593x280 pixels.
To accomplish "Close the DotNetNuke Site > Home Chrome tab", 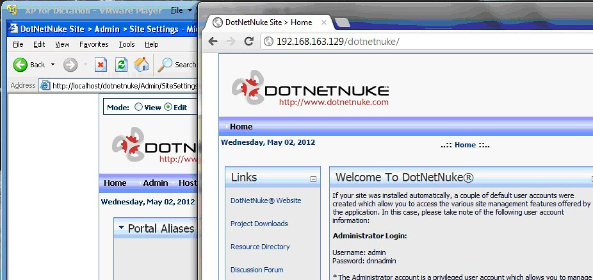I will pos(324,22).
